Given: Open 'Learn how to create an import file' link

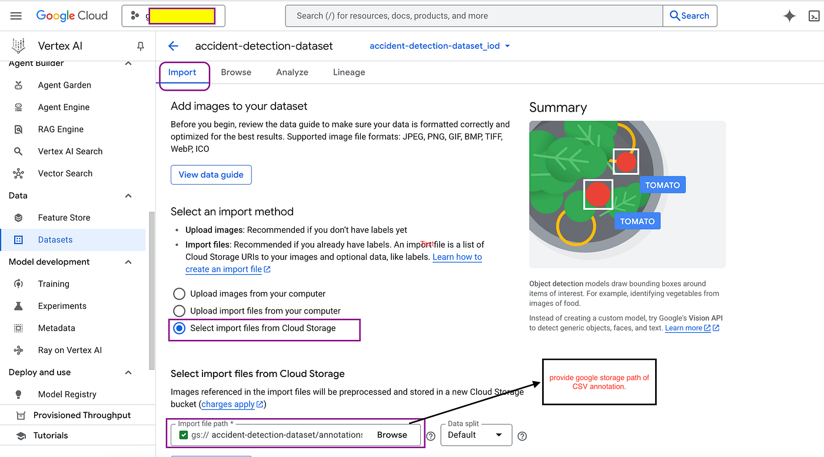Looking at the screenshot, I should [334, 263].
